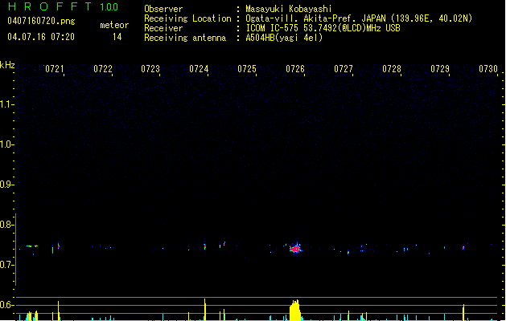Click the 0724 time marker
The width and height of the screenshot is (506, 321).
point(199,69)
